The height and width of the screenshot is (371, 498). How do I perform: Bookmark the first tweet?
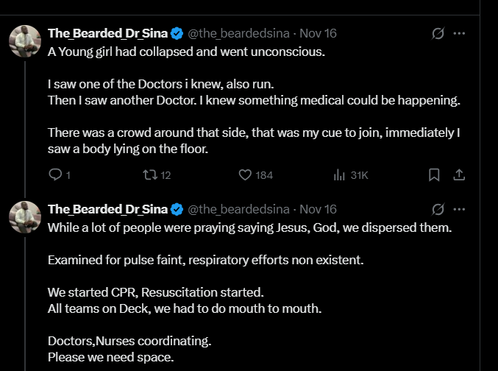(x=434, y=175)
